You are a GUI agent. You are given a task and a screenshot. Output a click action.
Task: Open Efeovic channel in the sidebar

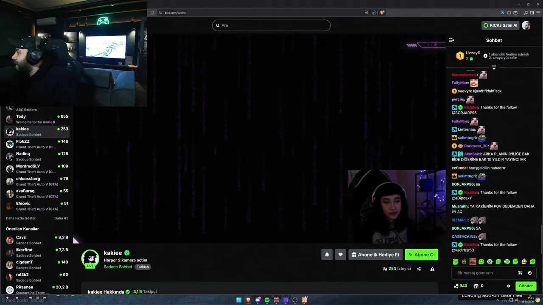pos(37,206)
